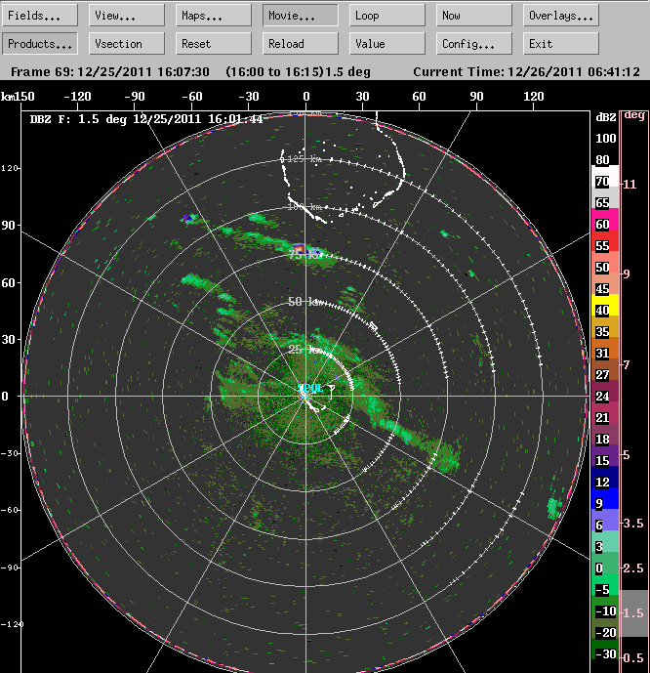Image resolution: width=650 pixels, height=673 pixels.
Task: Click the dark green -30 dBZ swatch
Action: click(605, 649)
